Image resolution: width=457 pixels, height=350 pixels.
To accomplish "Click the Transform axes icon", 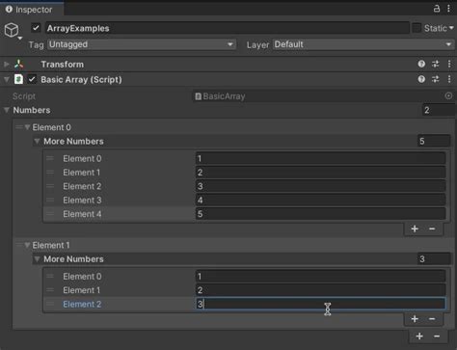I will (x=19, y=64).
